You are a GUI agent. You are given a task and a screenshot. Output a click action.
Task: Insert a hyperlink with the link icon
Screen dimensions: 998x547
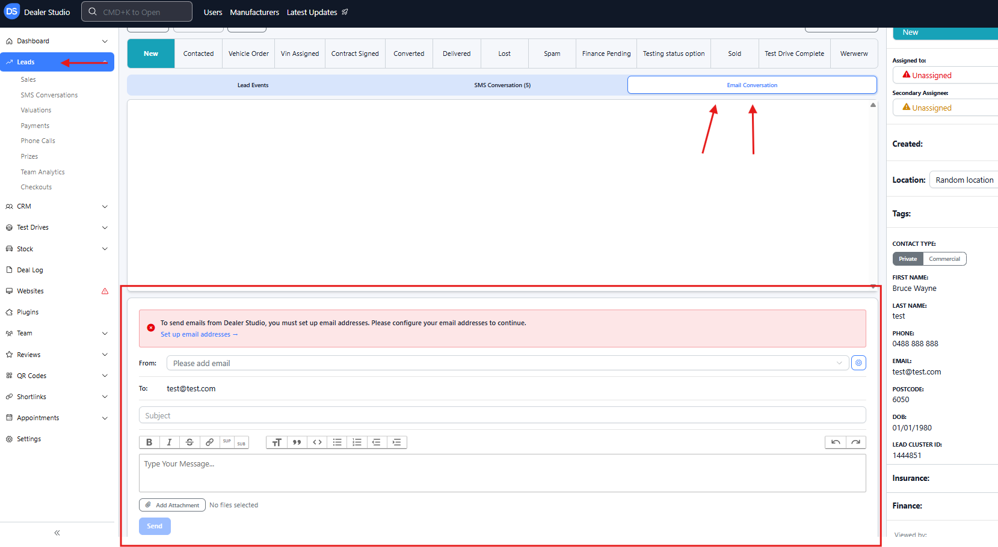[x=209, y=442]
